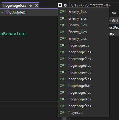Screen dimensions: 119x120
Task: Expand dropdown arrow left of Update()
Action: (2, 13)
